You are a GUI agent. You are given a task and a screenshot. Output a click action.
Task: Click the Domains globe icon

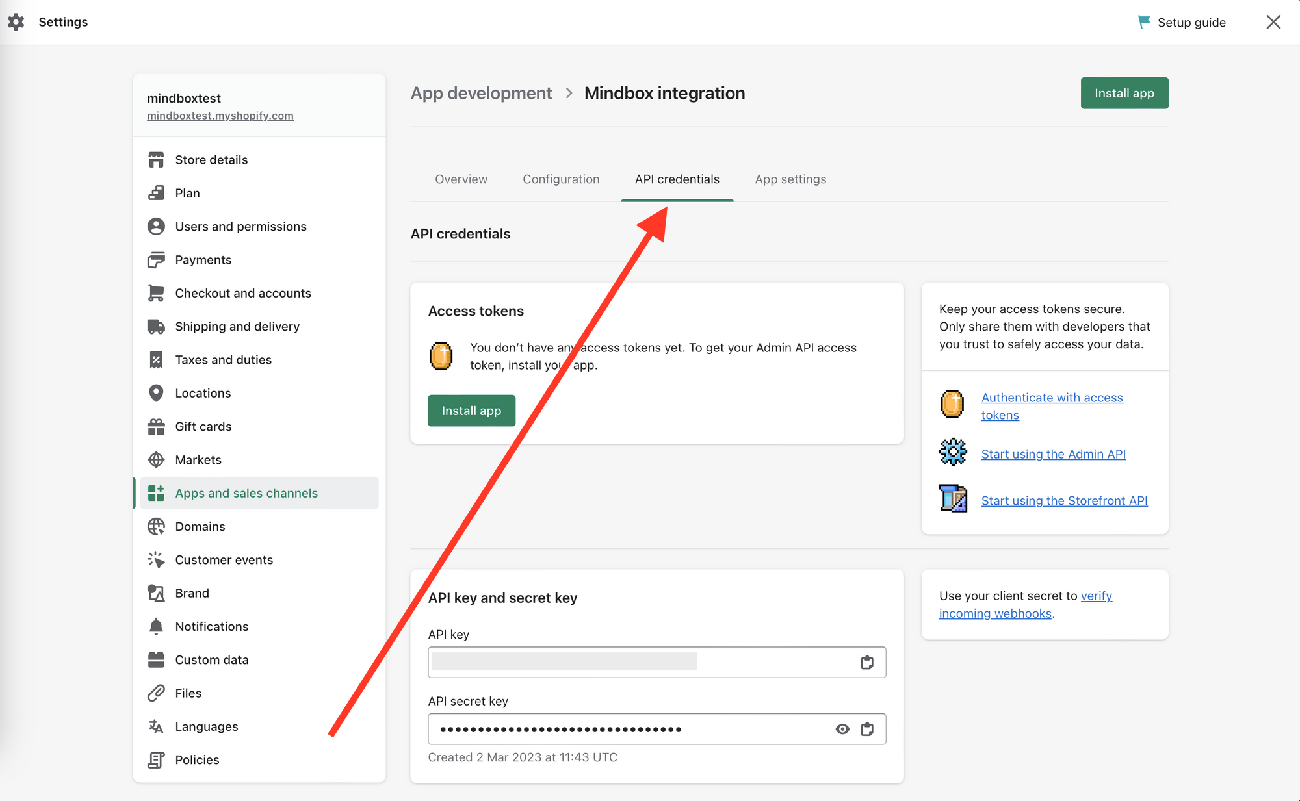[156, 526]
